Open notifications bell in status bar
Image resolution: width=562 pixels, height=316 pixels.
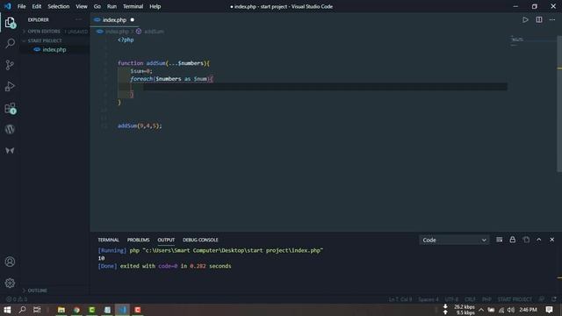coord(554,299)
